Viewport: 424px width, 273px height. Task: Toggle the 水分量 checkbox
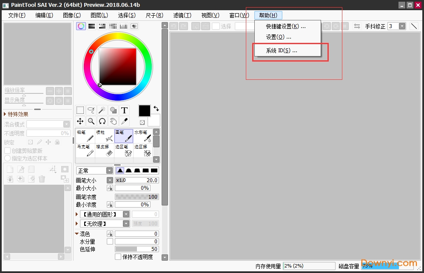(110, 242)
